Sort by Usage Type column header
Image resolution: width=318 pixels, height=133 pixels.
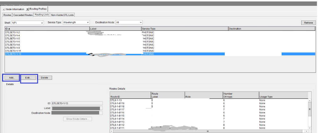tap(283, 95)
